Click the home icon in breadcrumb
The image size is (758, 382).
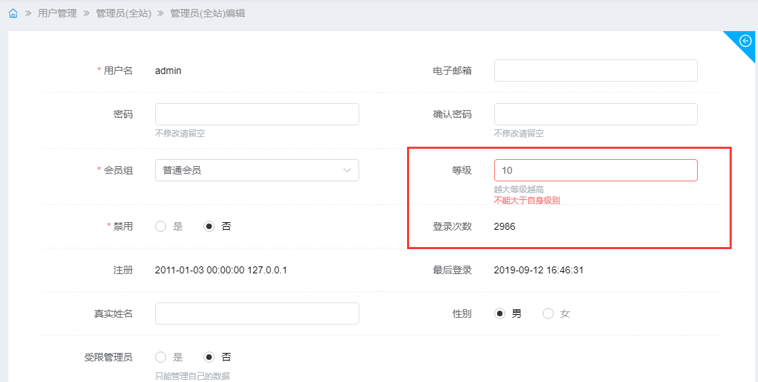click(x=13, y=13)
